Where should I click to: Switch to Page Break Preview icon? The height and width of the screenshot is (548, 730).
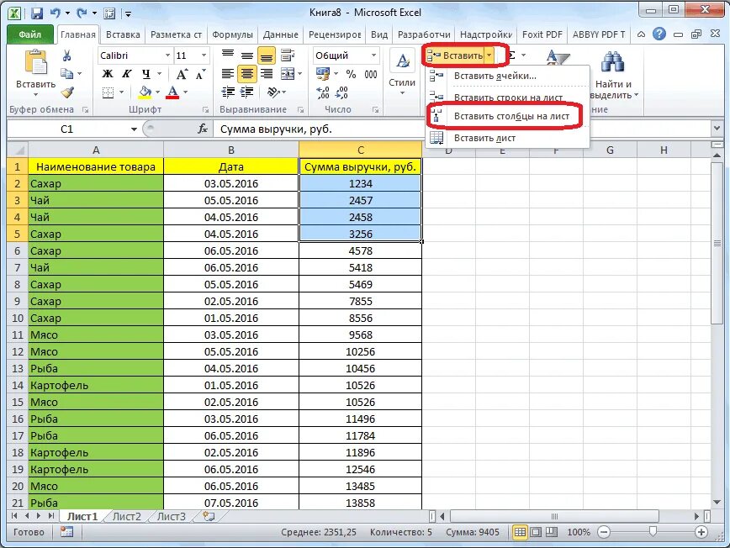pos(552,532)
